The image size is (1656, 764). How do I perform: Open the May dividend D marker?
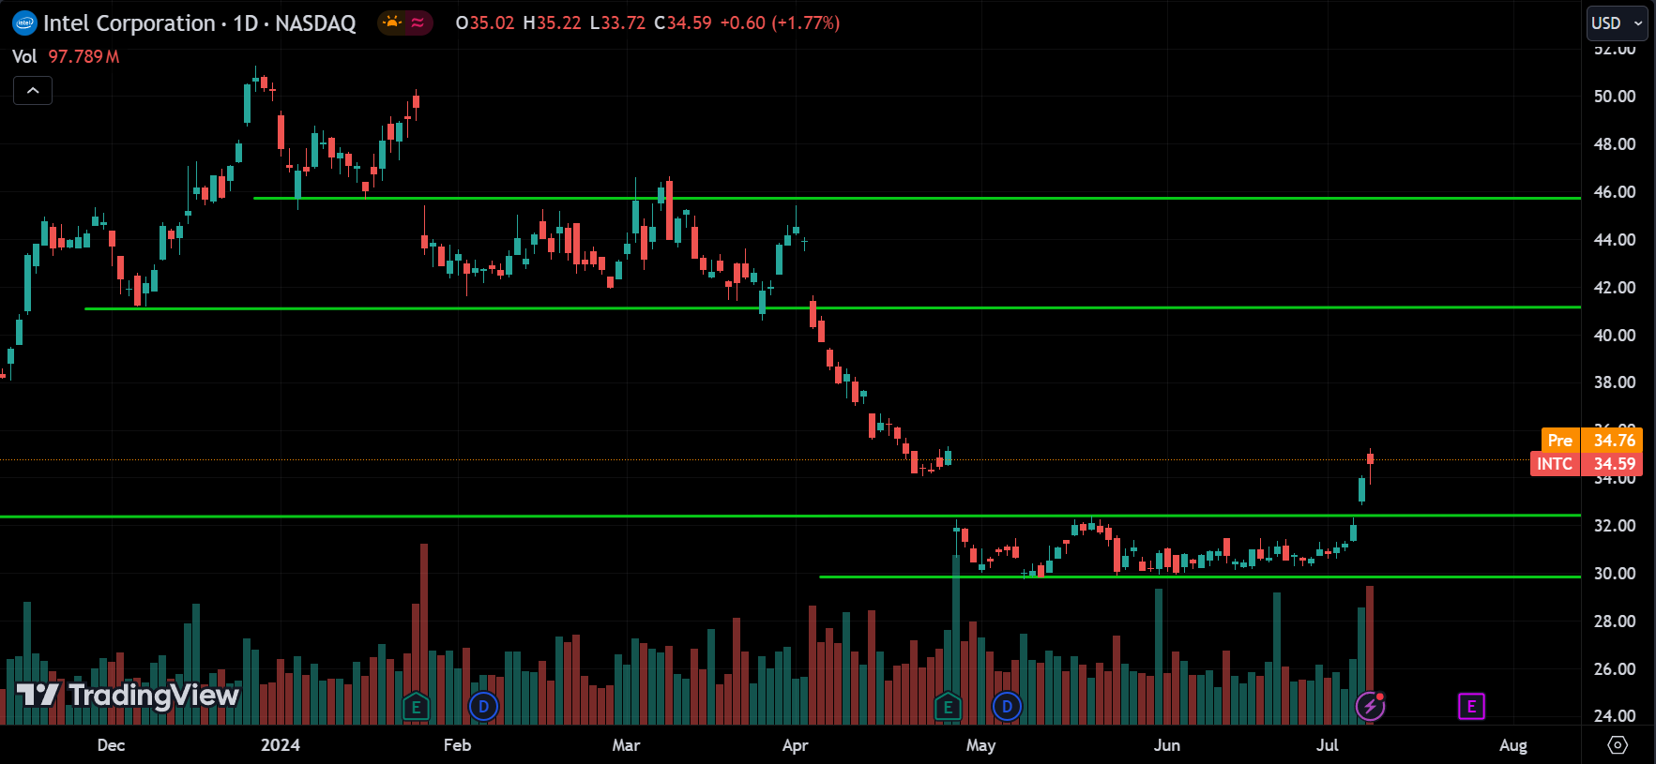tap(1007, 707)
